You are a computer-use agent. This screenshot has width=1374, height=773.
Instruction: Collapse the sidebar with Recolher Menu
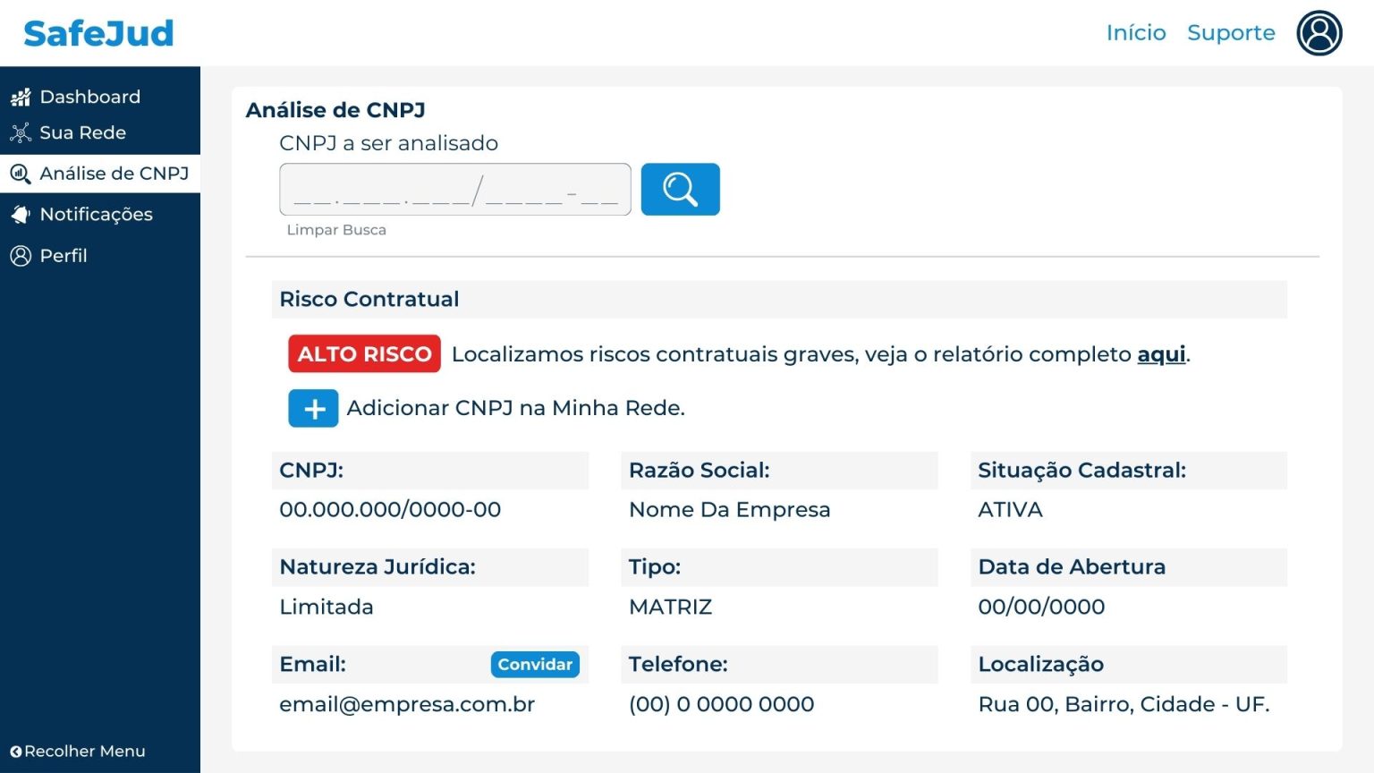81,752
